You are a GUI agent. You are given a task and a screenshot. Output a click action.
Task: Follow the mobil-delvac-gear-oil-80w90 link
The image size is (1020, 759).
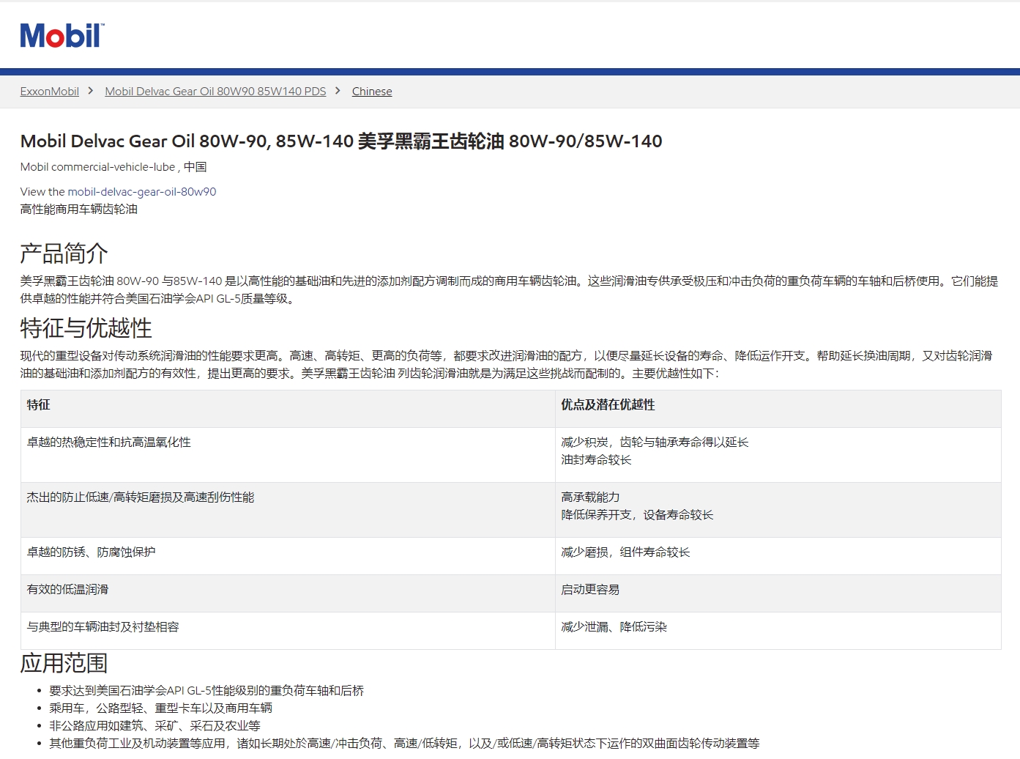142,192
